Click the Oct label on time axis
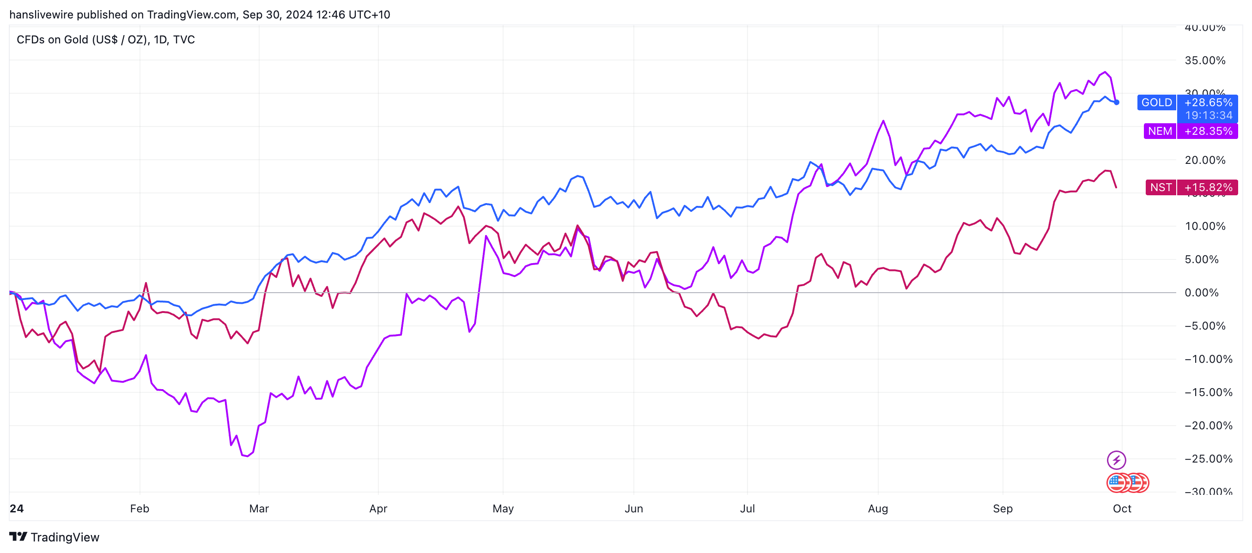 (x=1122, y=508)
